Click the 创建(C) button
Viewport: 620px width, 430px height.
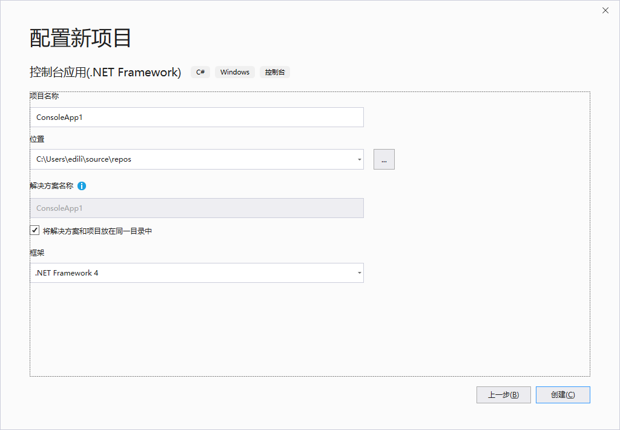click(x=562, y=395)
